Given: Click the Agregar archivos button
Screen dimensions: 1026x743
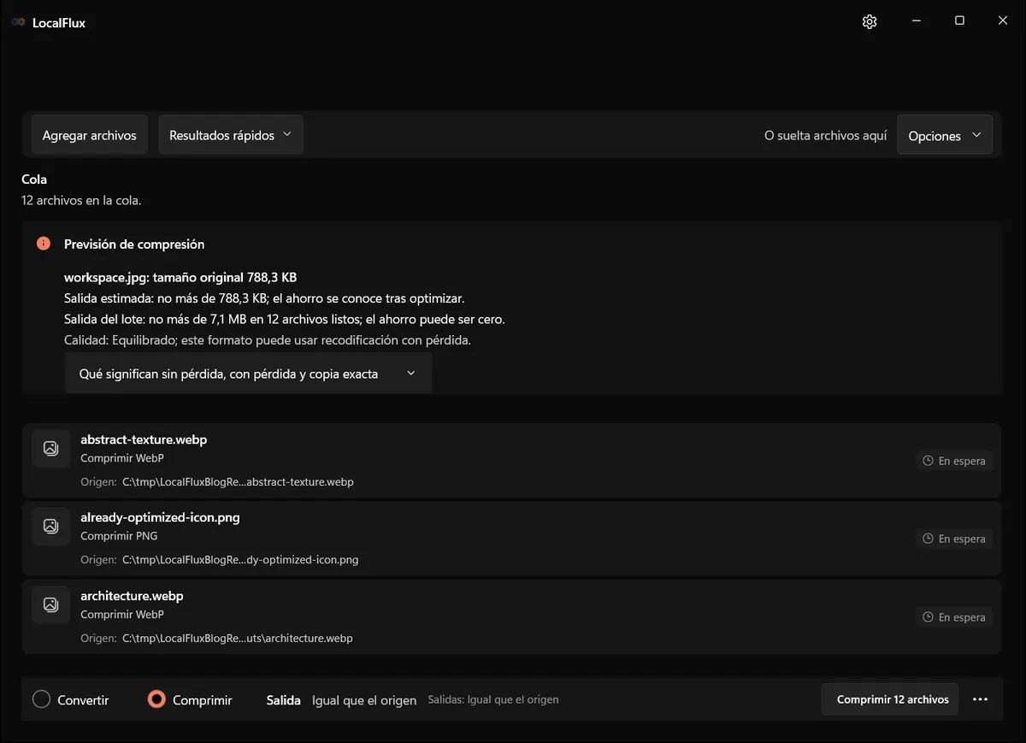Looking at the screenshot, I should coord(90,135).
